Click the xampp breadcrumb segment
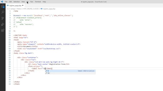The image size is (163, 91). tap(13, 9)
